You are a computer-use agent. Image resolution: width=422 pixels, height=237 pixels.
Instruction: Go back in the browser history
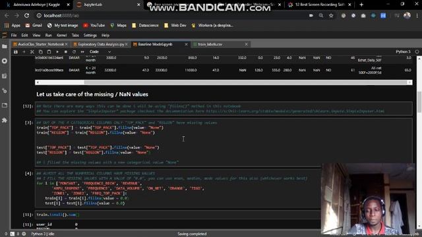coord(7,16)
